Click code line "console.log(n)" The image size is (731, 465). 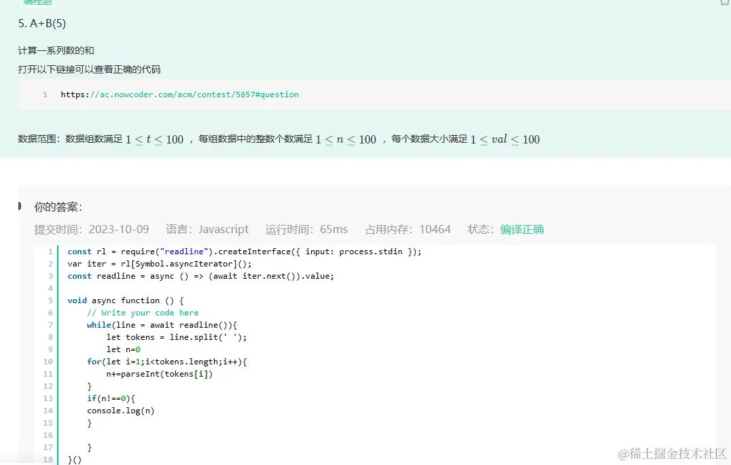(x=120, y=411)
